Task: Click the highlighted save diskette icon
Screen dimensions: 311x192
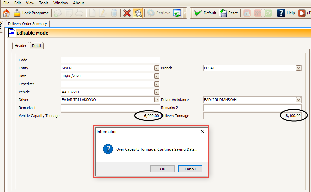Action: coord(138,13)
